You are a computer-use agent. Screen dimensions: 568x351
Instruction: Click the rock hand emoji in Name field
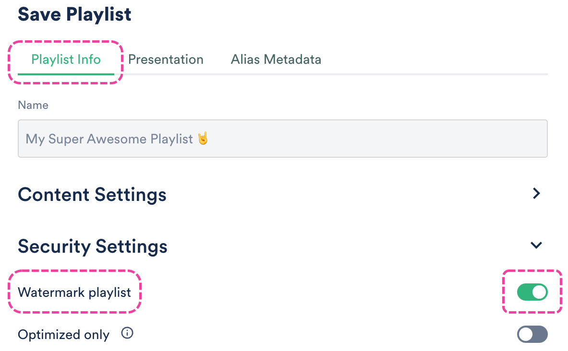tap(203, 139)
